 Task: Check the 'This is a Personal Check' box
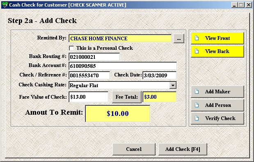point(71,48)
